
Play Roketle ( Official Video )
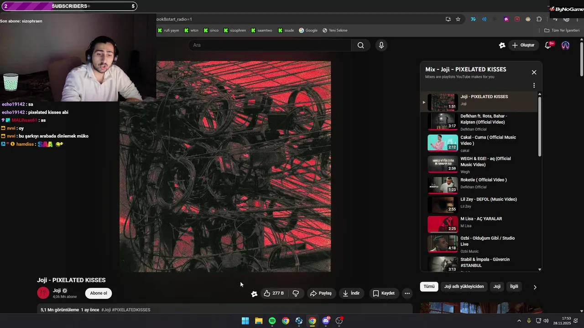point(479,184)
